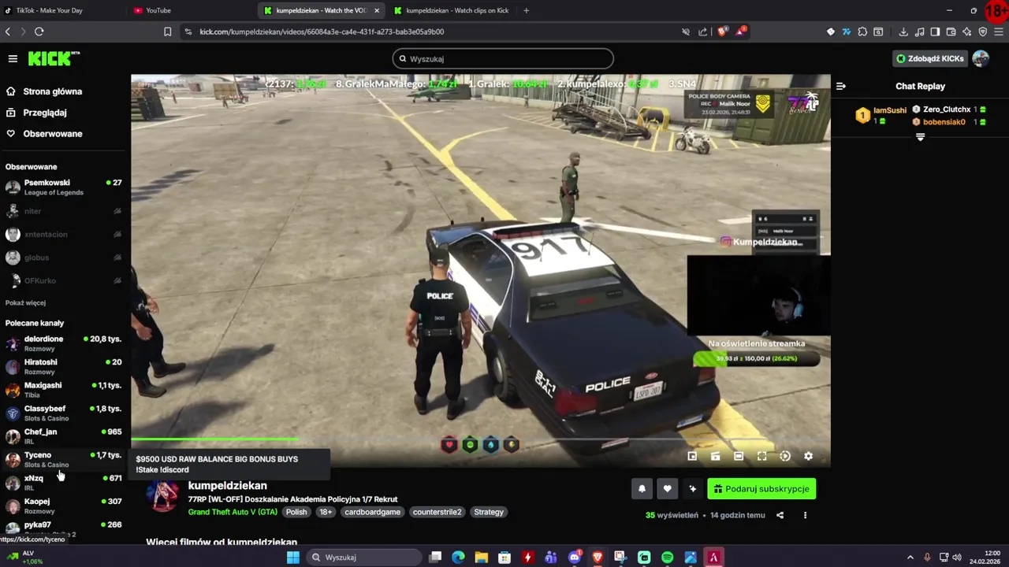Open playback speed control
Image resolution: width=1009 pixels, height=567 pixels.
click(785, 456)
